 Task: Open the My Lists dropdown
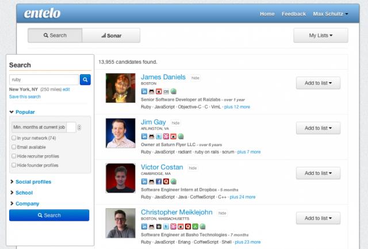point(321,36)
